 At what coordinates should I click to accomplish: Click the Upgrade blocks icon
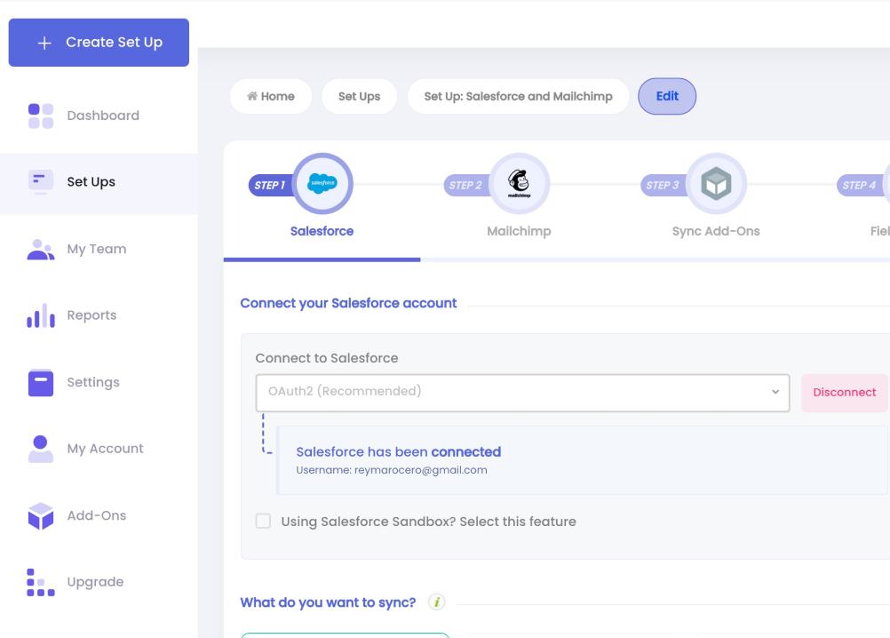point(41,582)
